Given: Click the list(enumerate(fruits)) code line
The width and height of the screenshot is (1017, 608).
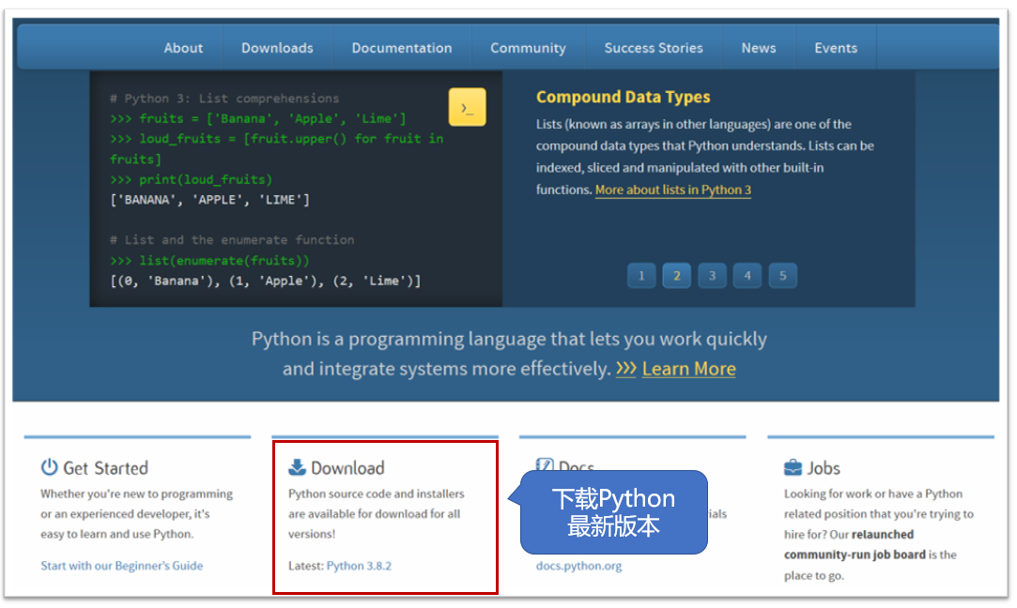Looking at the screenshot, I should coord(209,261).
